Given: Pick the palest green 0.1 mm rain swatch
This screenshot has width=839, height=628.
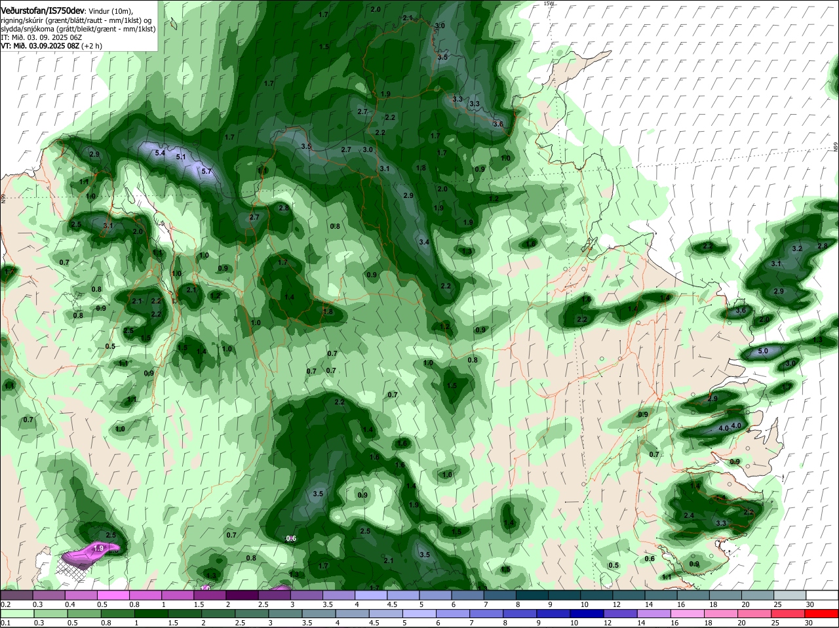Looking at the screenshot, I should [16, 613].
